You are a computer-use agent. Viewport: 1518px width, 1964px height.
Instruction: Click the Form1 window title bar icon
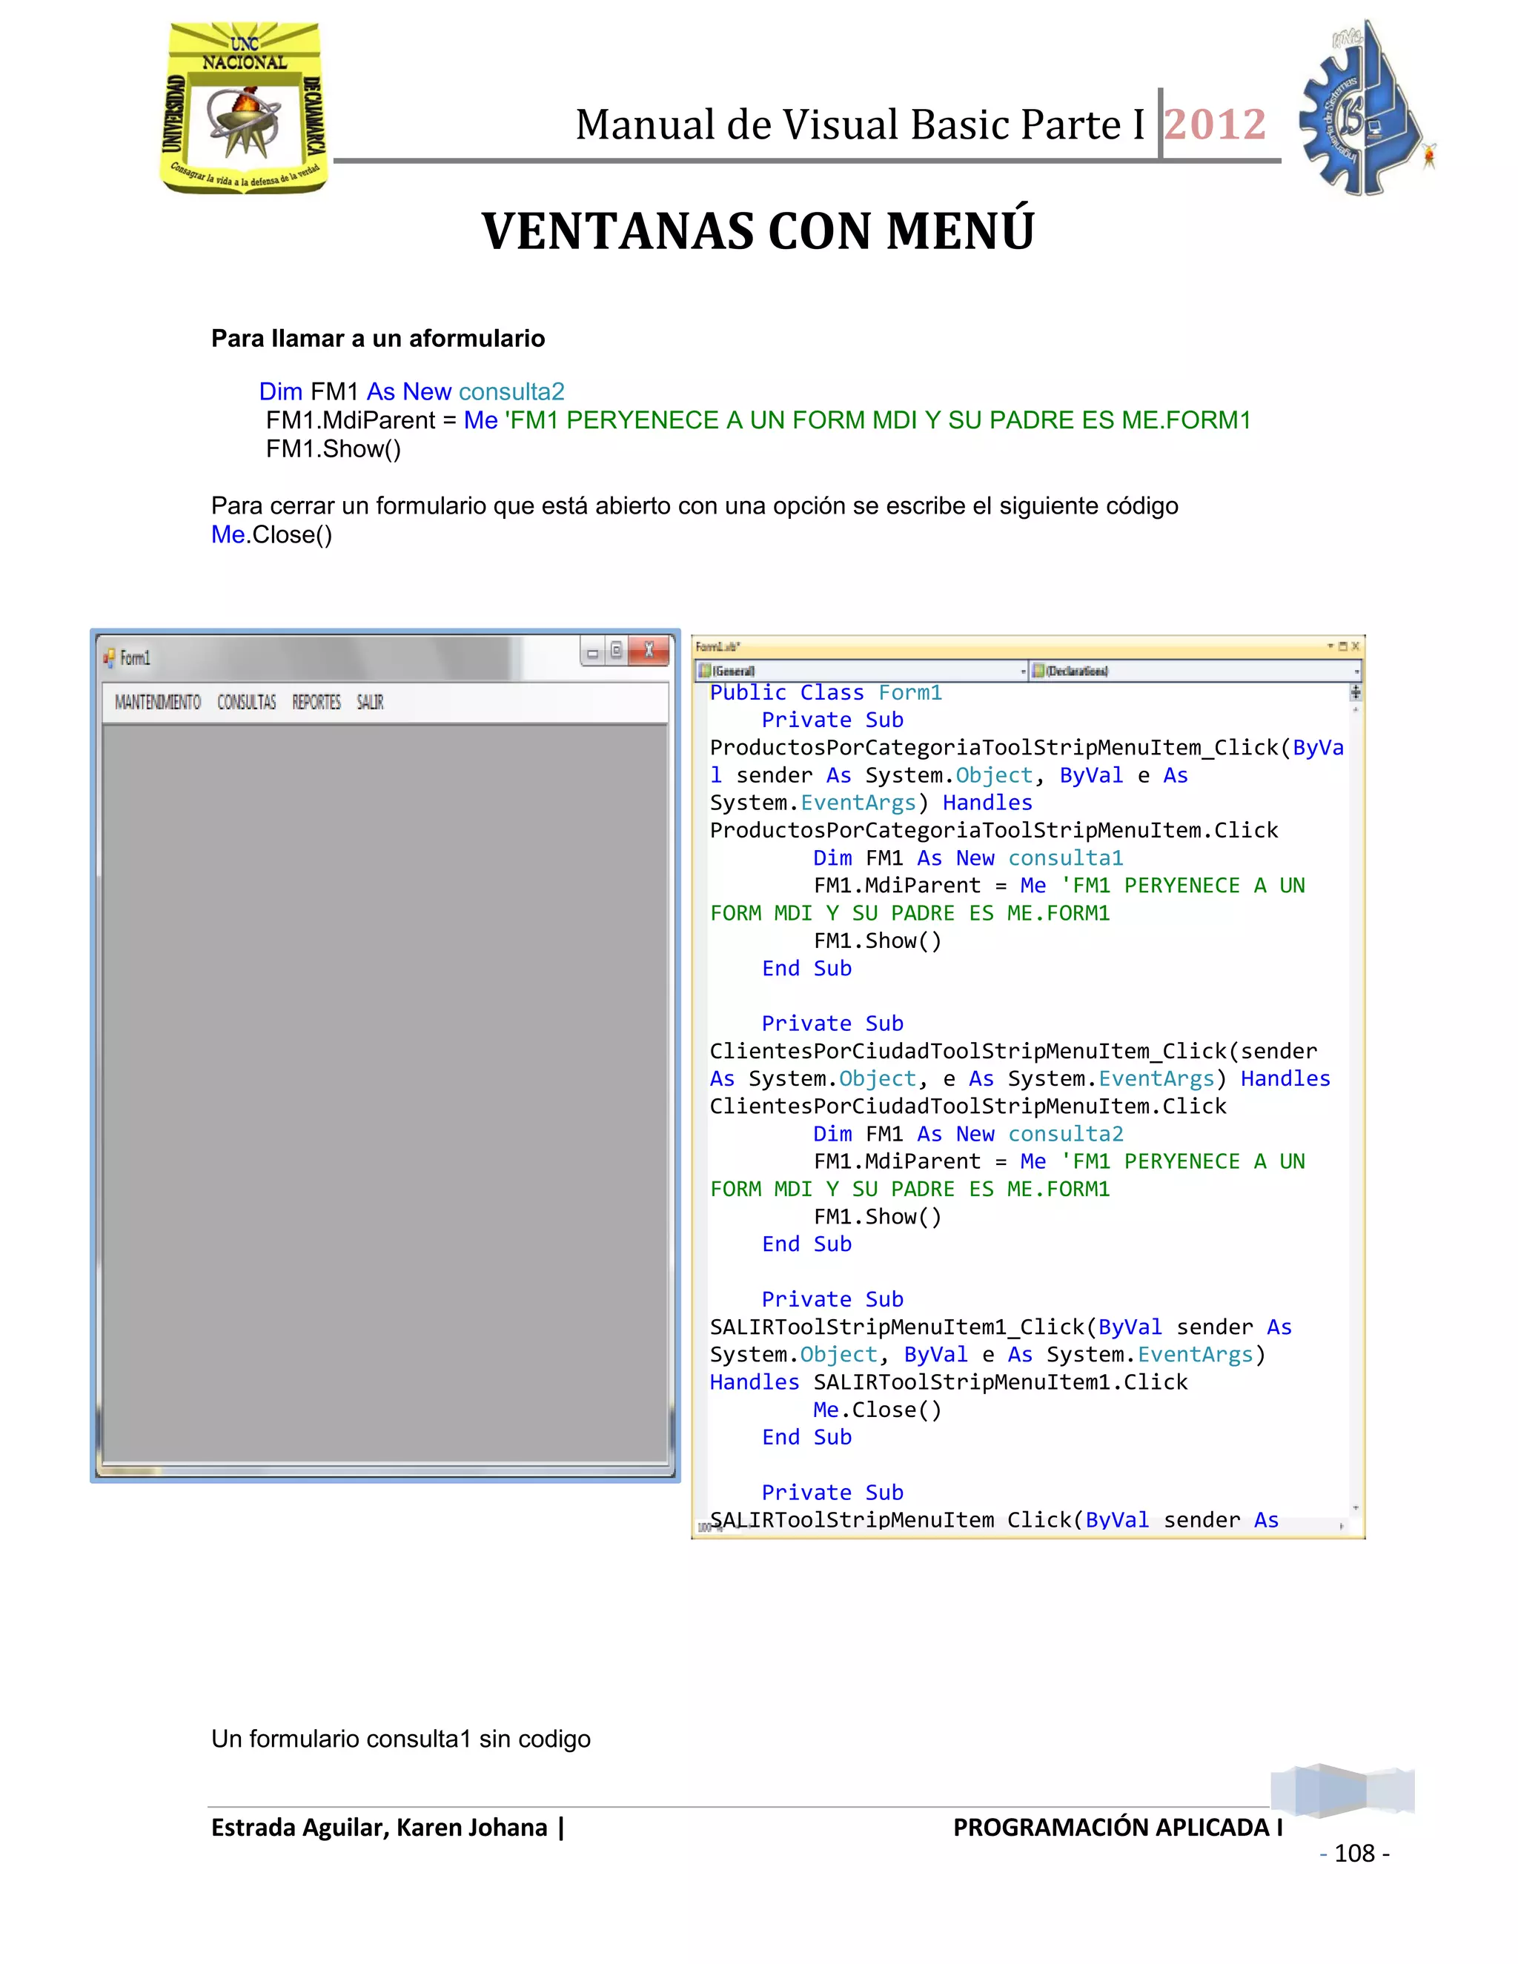pos(109,658)
